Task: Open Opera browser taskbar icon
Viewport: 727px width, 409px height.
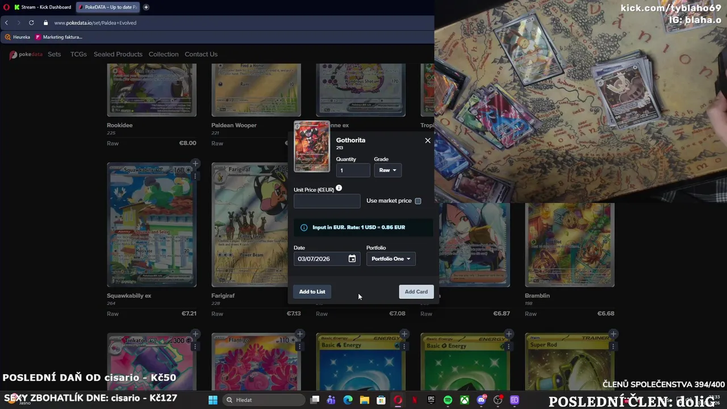Action: (398, 400)
